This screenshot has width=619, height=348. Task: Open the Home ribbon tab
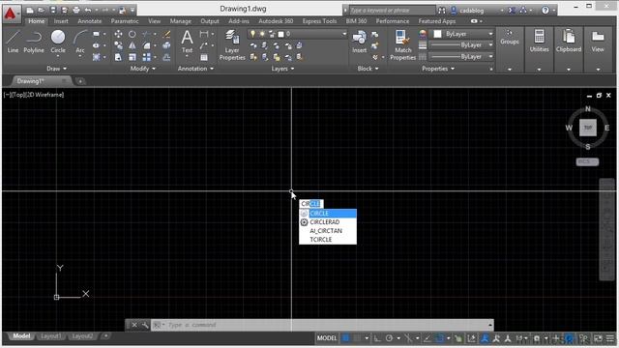coord(37,21)
